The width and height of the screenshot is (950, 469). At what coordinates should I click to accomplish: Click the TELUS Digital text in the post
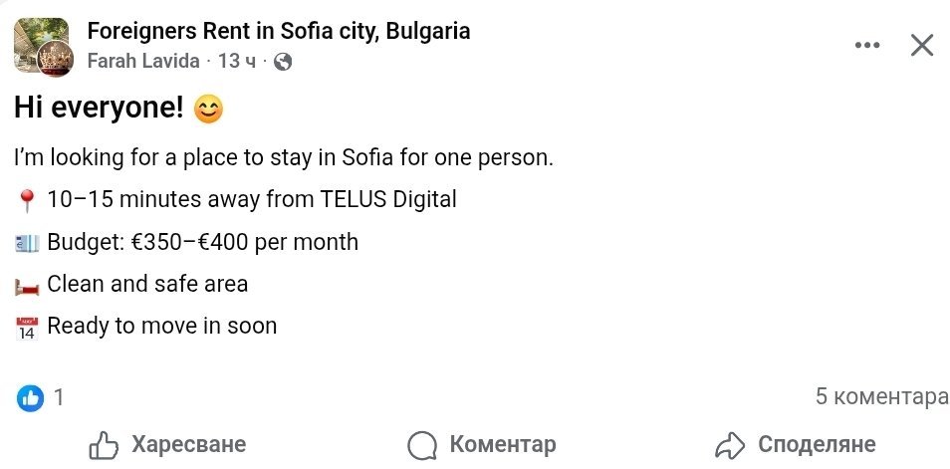(388, 199)
